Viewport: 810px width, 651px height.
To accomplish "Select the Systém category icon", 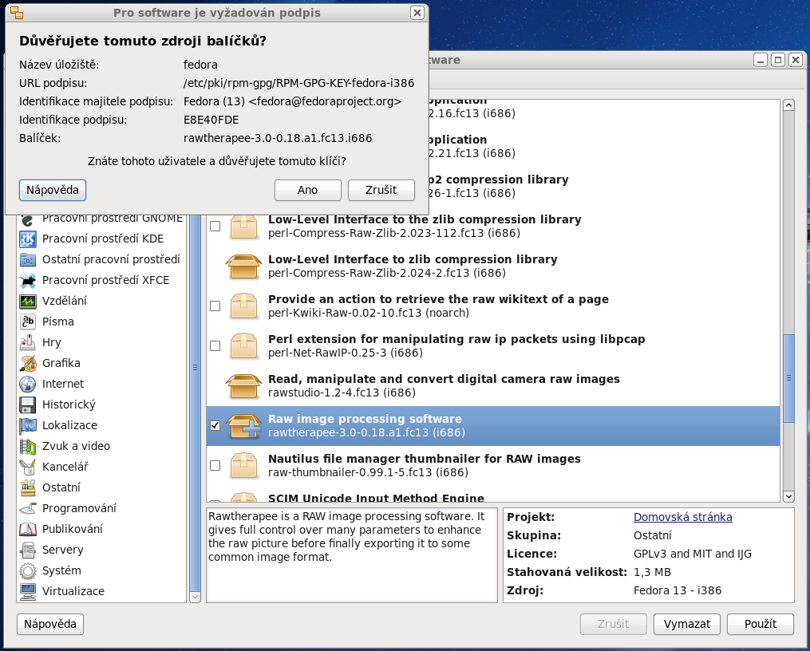I will (x=28, y=570).
